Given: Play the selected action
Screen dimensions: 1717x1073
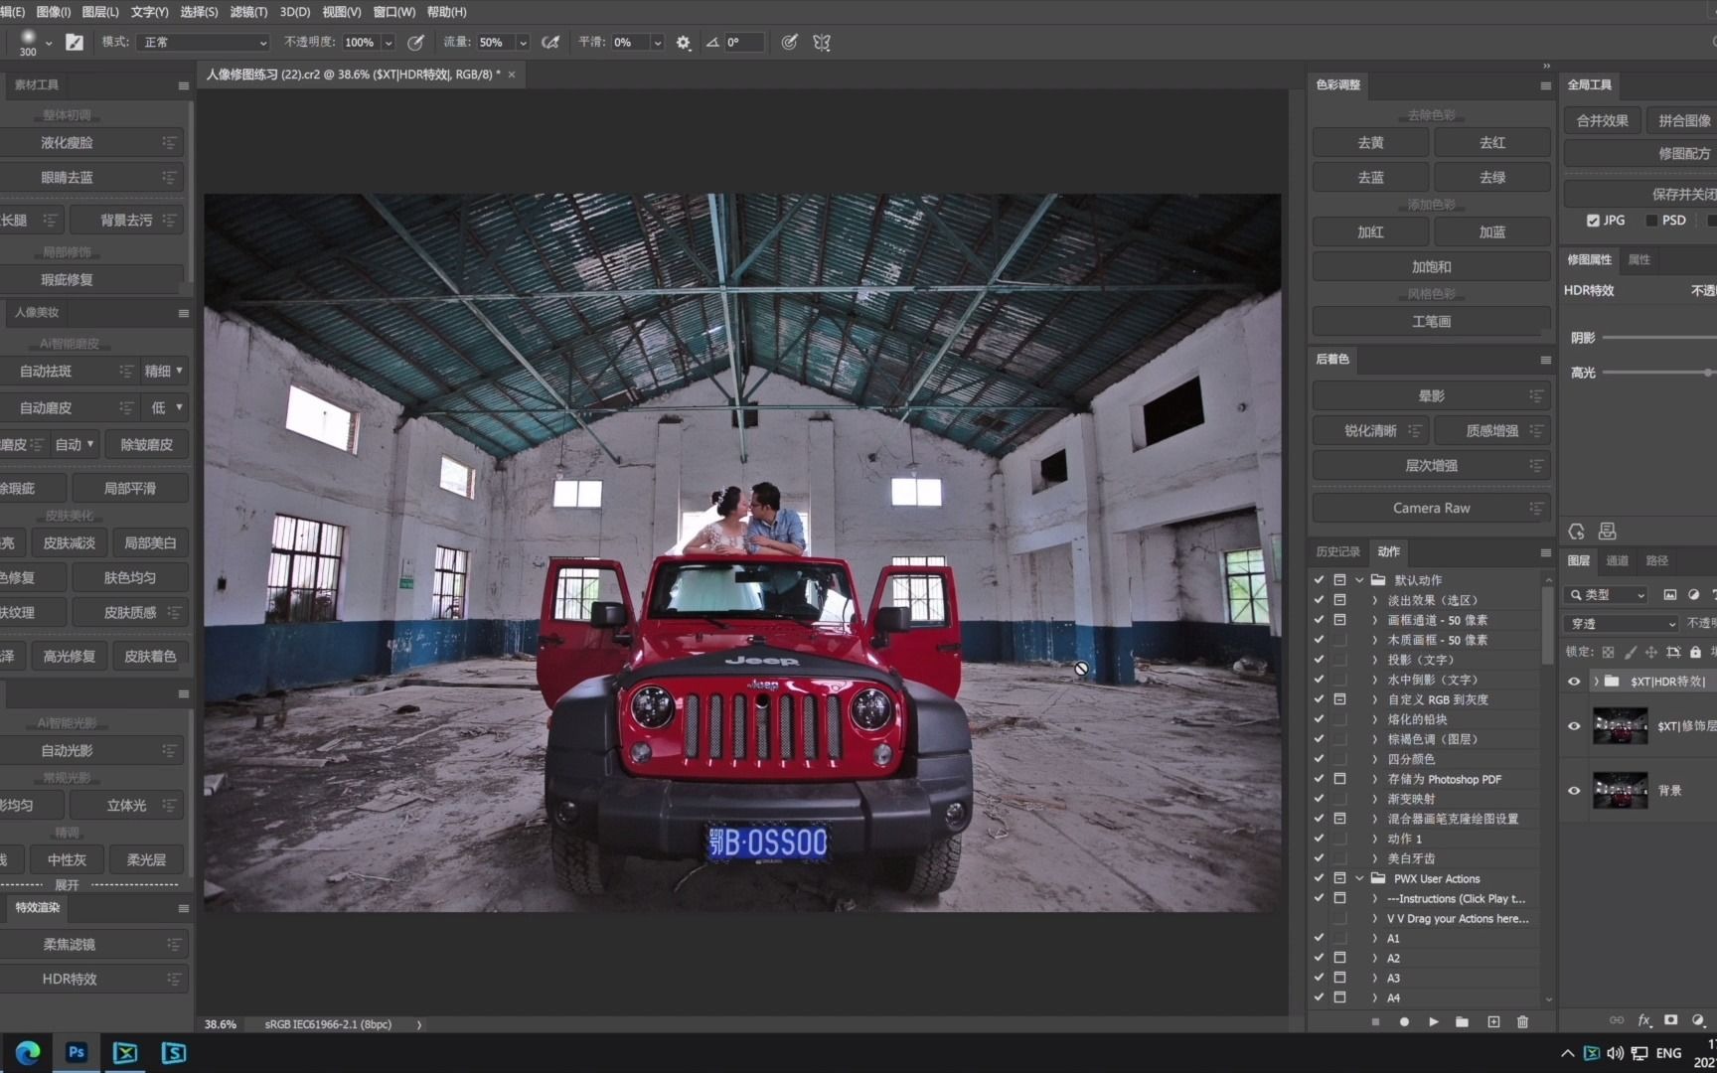Looking at the screenshot, I should 1433,1021.
